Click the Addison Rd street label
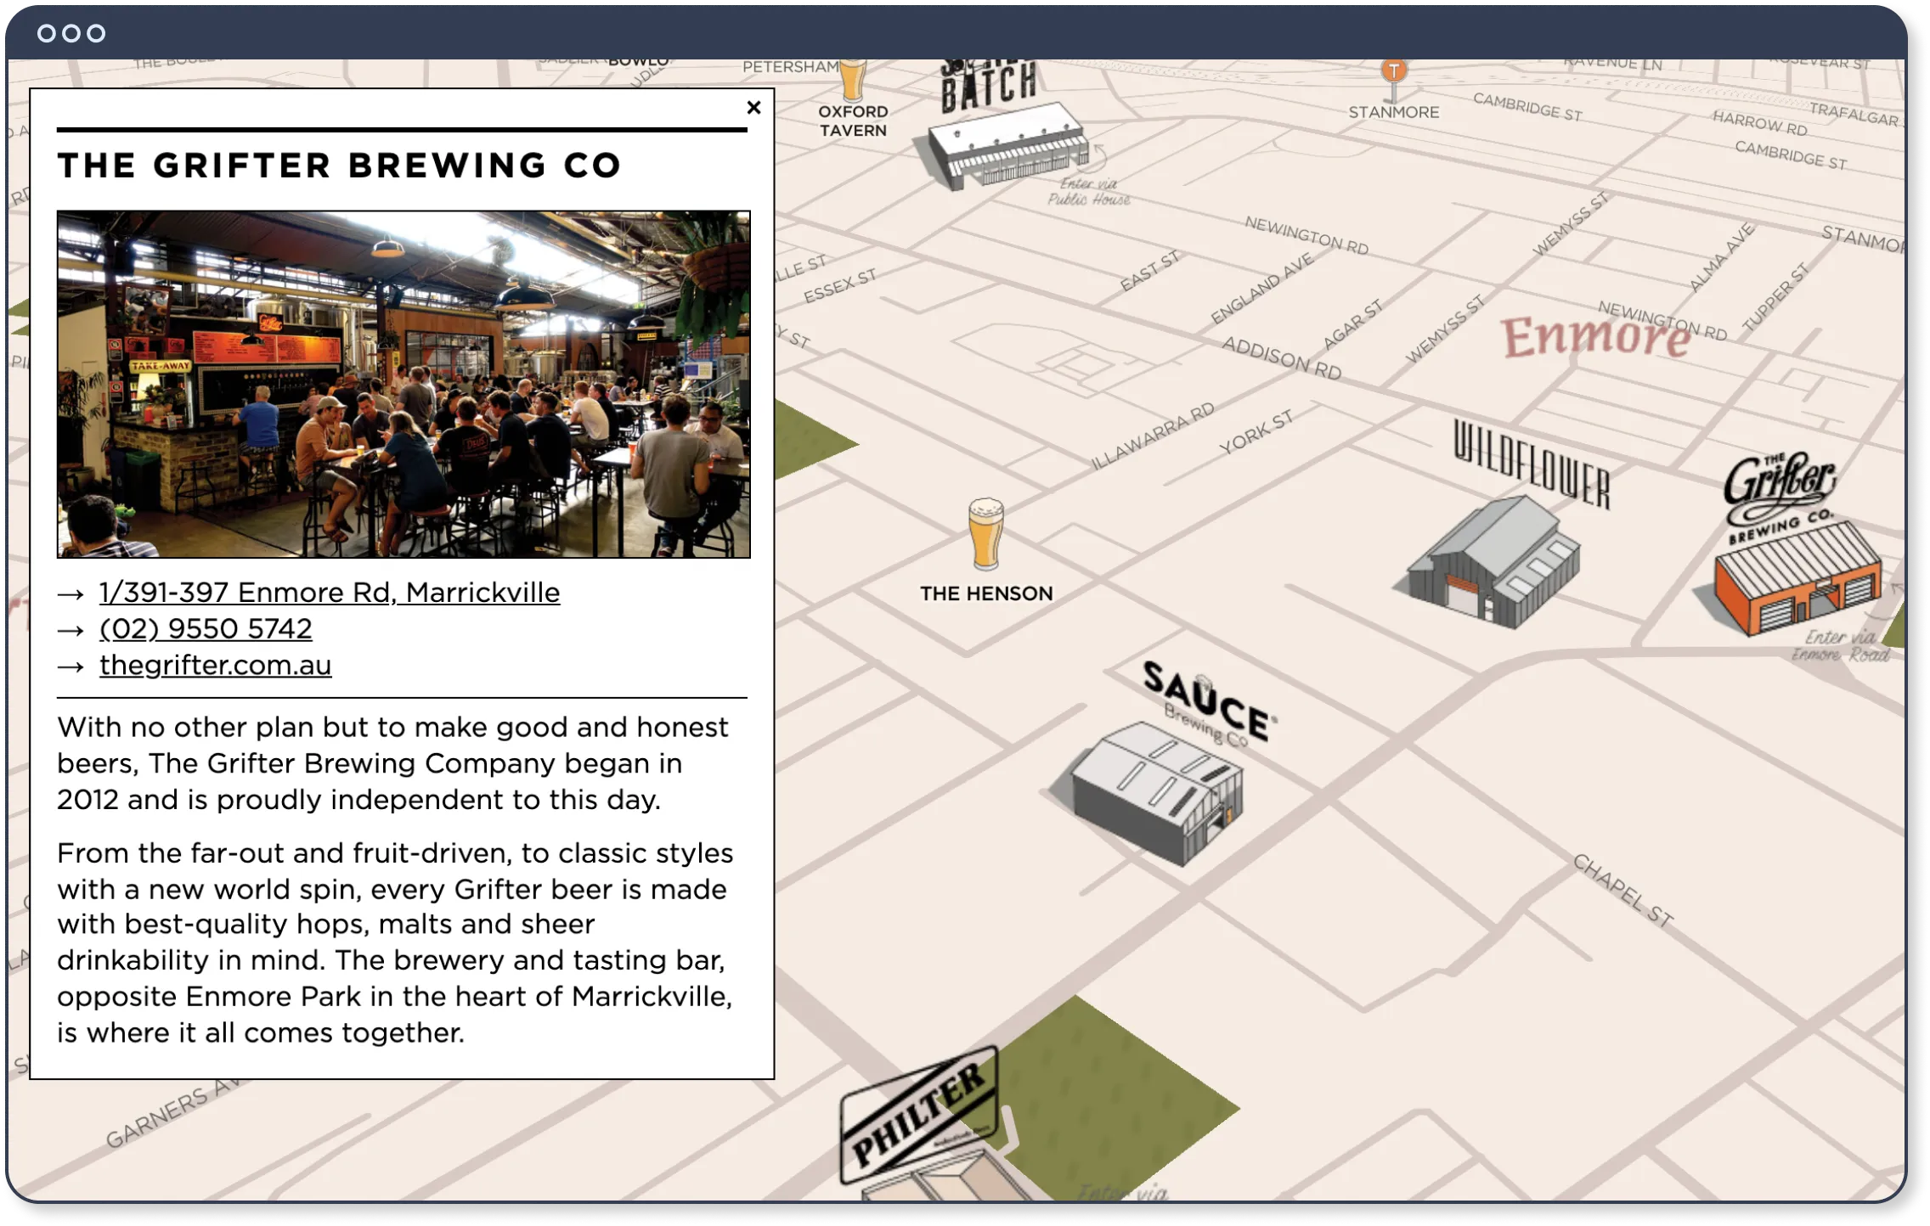1930x1226 pixels. (x=1281, y=357)
